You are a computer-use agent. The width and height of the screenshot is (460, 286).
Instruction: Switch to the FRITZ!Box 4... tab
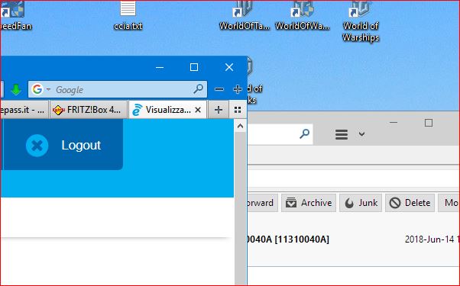89,110
